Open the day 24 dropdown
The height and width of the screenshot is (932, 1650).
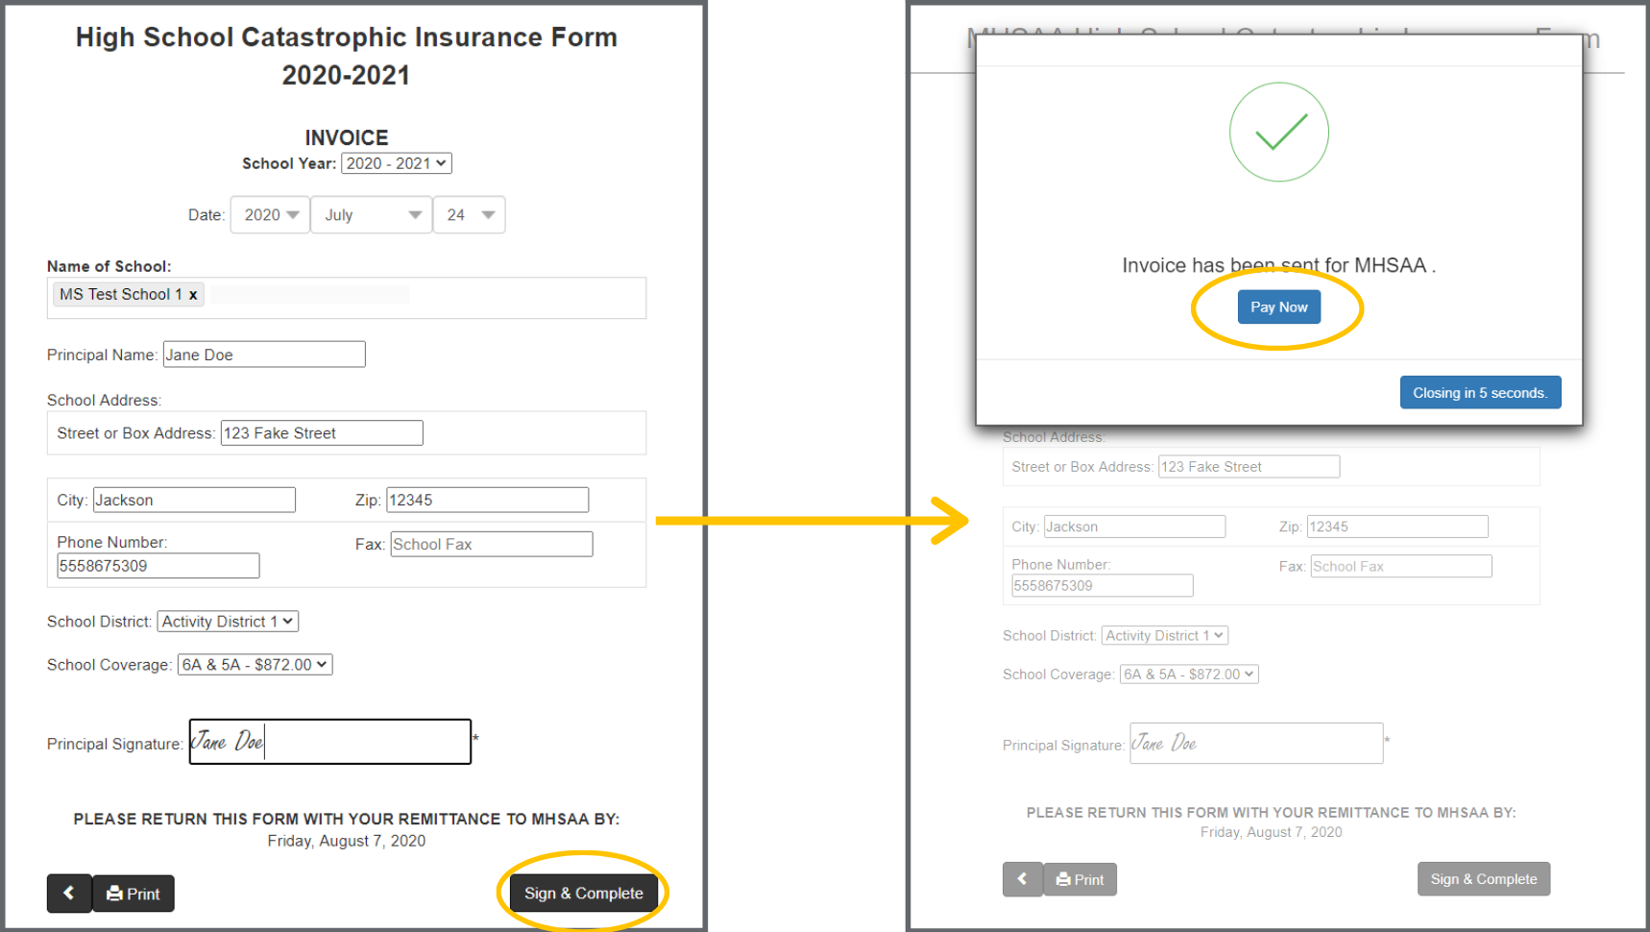point(469,215)
